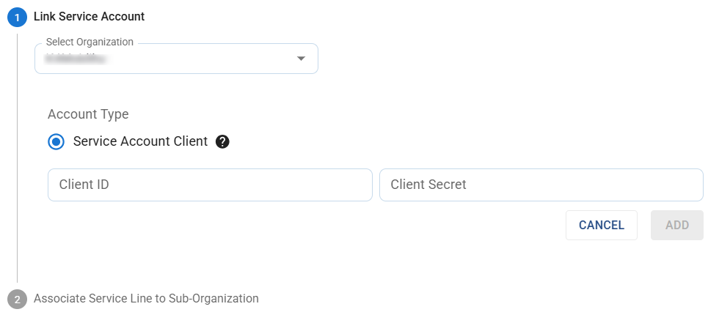Screen dimensions: 719x312
Task: Open the Link Service Account step title
Action: (x=89, y=16)
